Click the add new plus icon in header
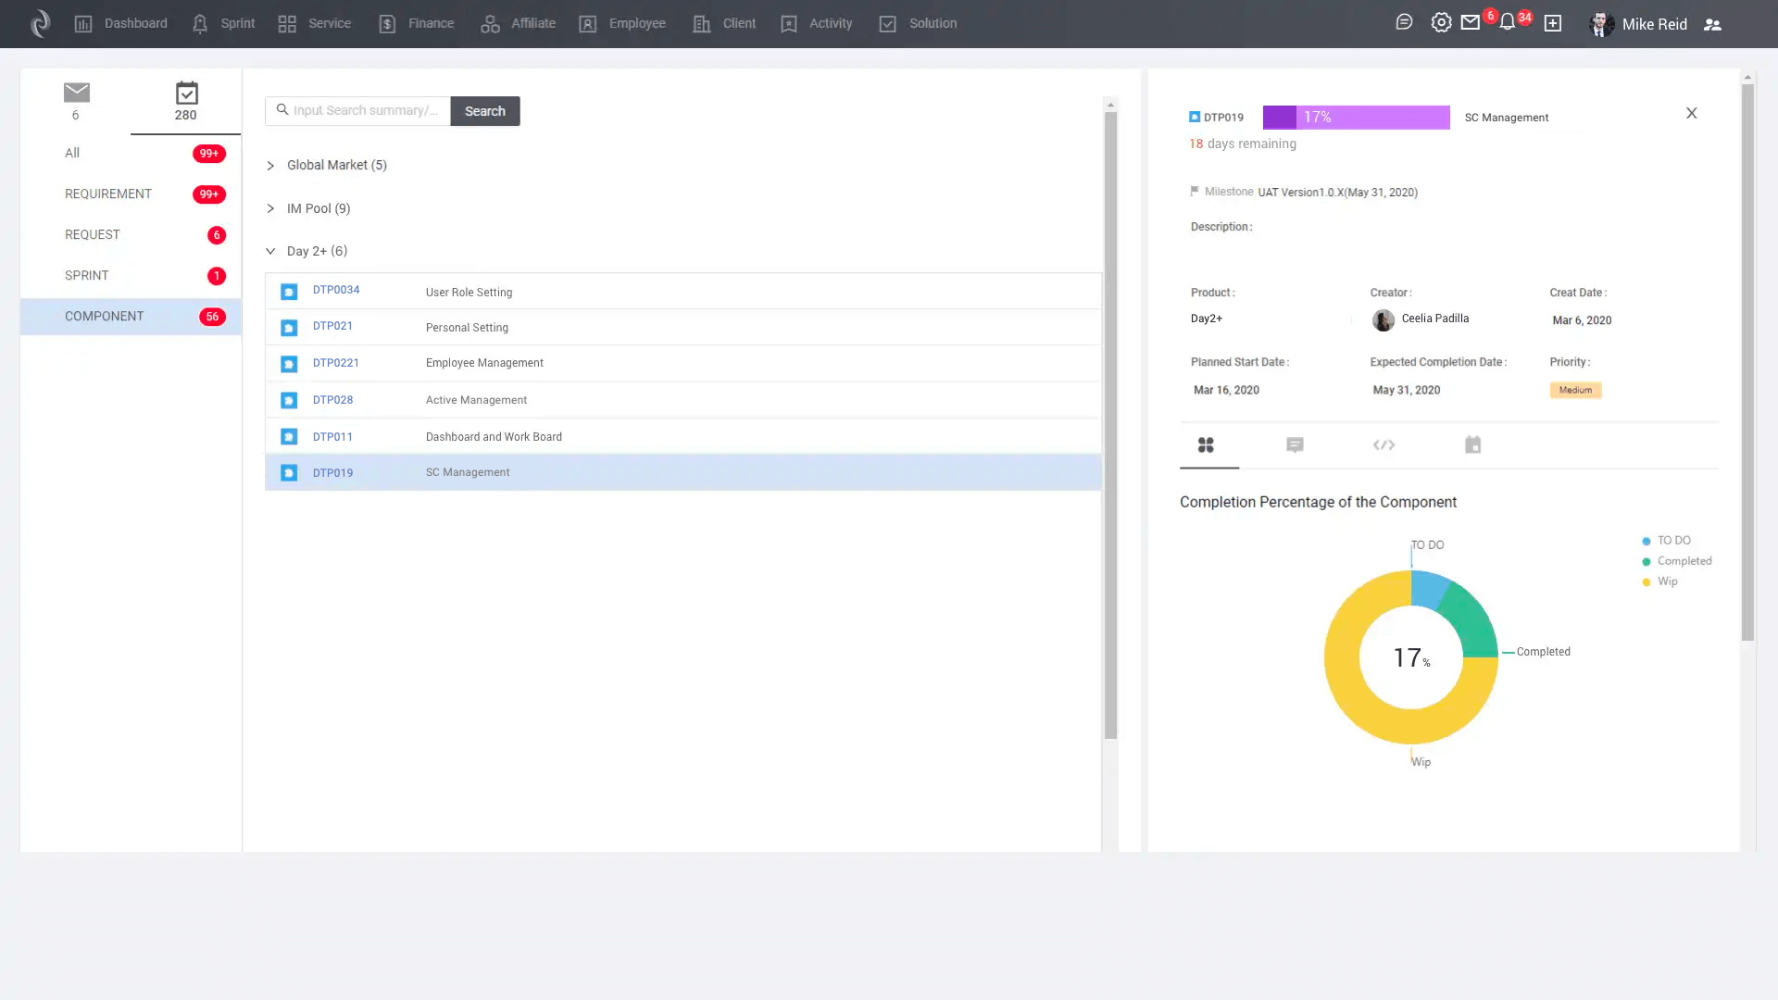 click(1553, 23)
